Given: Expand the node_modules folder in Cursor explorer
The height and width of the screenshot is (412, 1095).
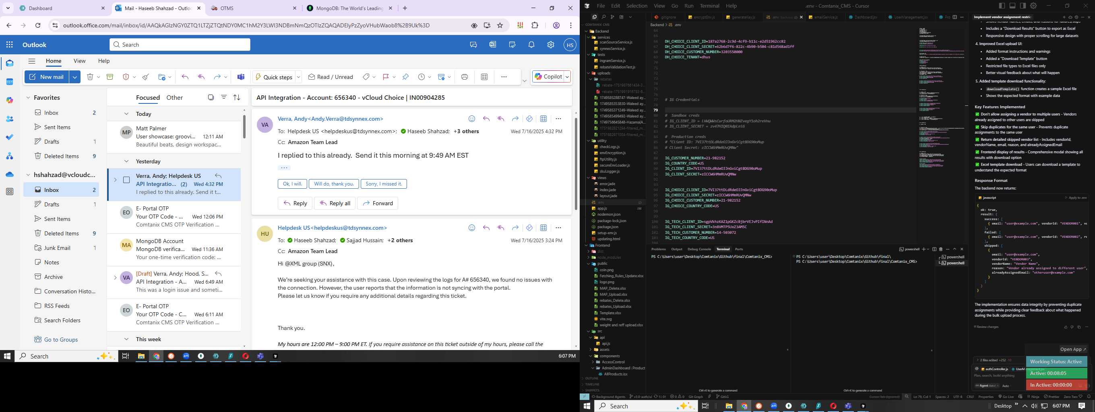Looking at the screenshot, I should tap(589, 257).
